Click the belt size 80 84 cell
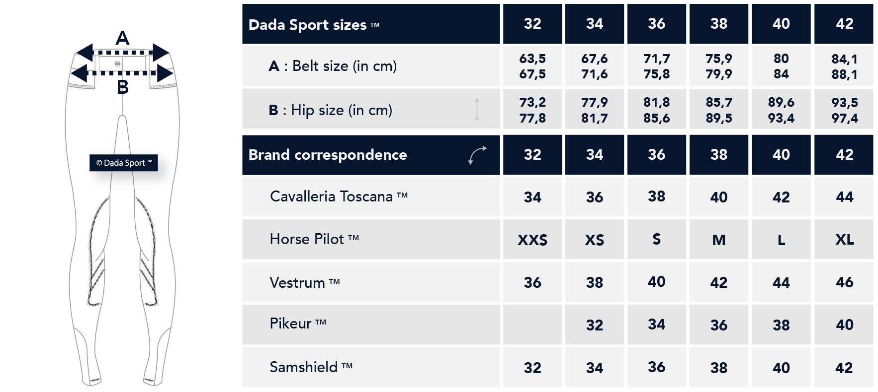Image resolution: width=878 pixels, height=392 pixels. [781, 66]
